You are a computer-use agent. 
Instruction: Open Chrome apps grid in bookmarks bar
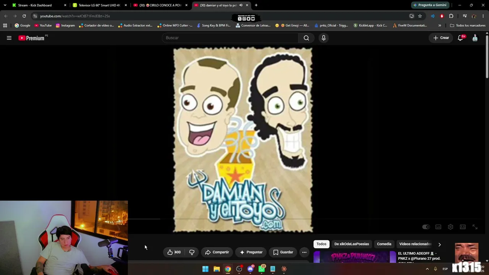[5, 26]
